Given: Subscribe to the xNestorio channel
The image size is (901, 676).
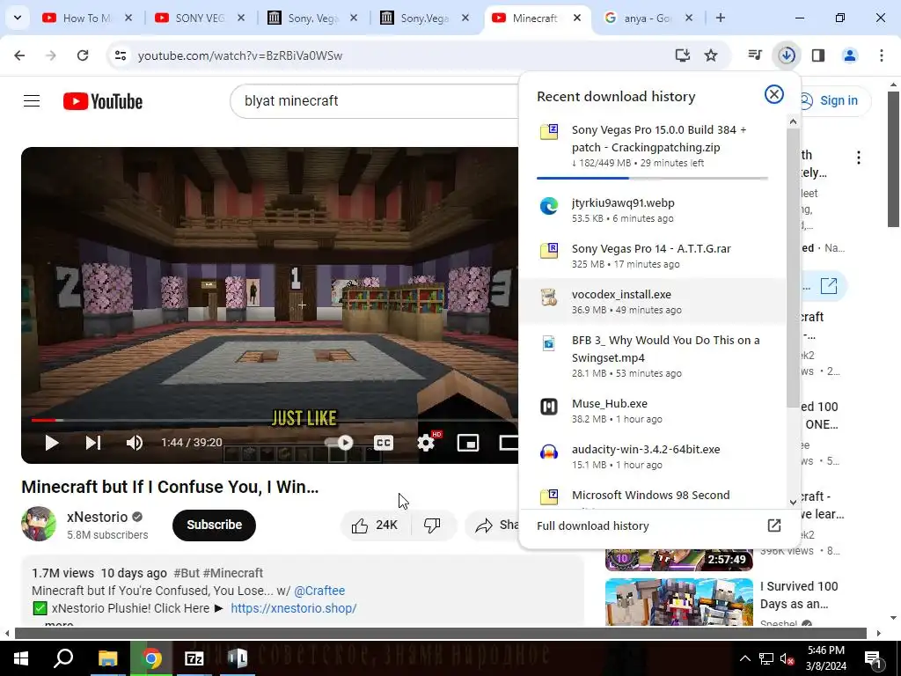Looking at the screenshot, I should [214, 525].
